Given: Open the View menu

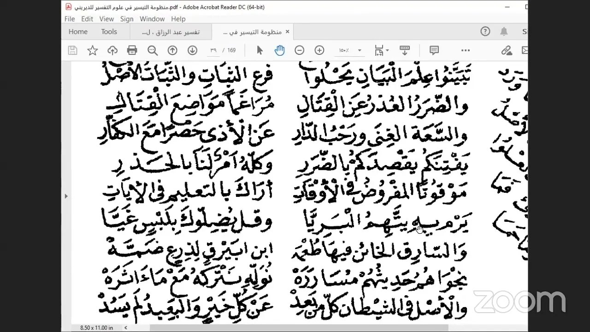Looking at the screenshot, I should click(106, 19).
